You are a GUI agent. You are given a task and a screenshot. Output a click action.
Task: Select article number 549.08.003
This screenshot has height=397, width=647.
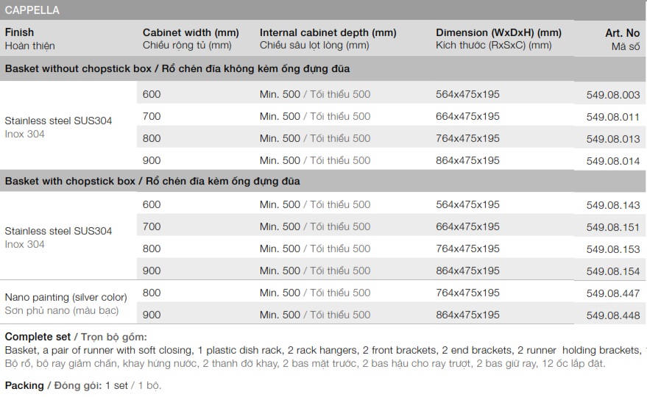613,95
